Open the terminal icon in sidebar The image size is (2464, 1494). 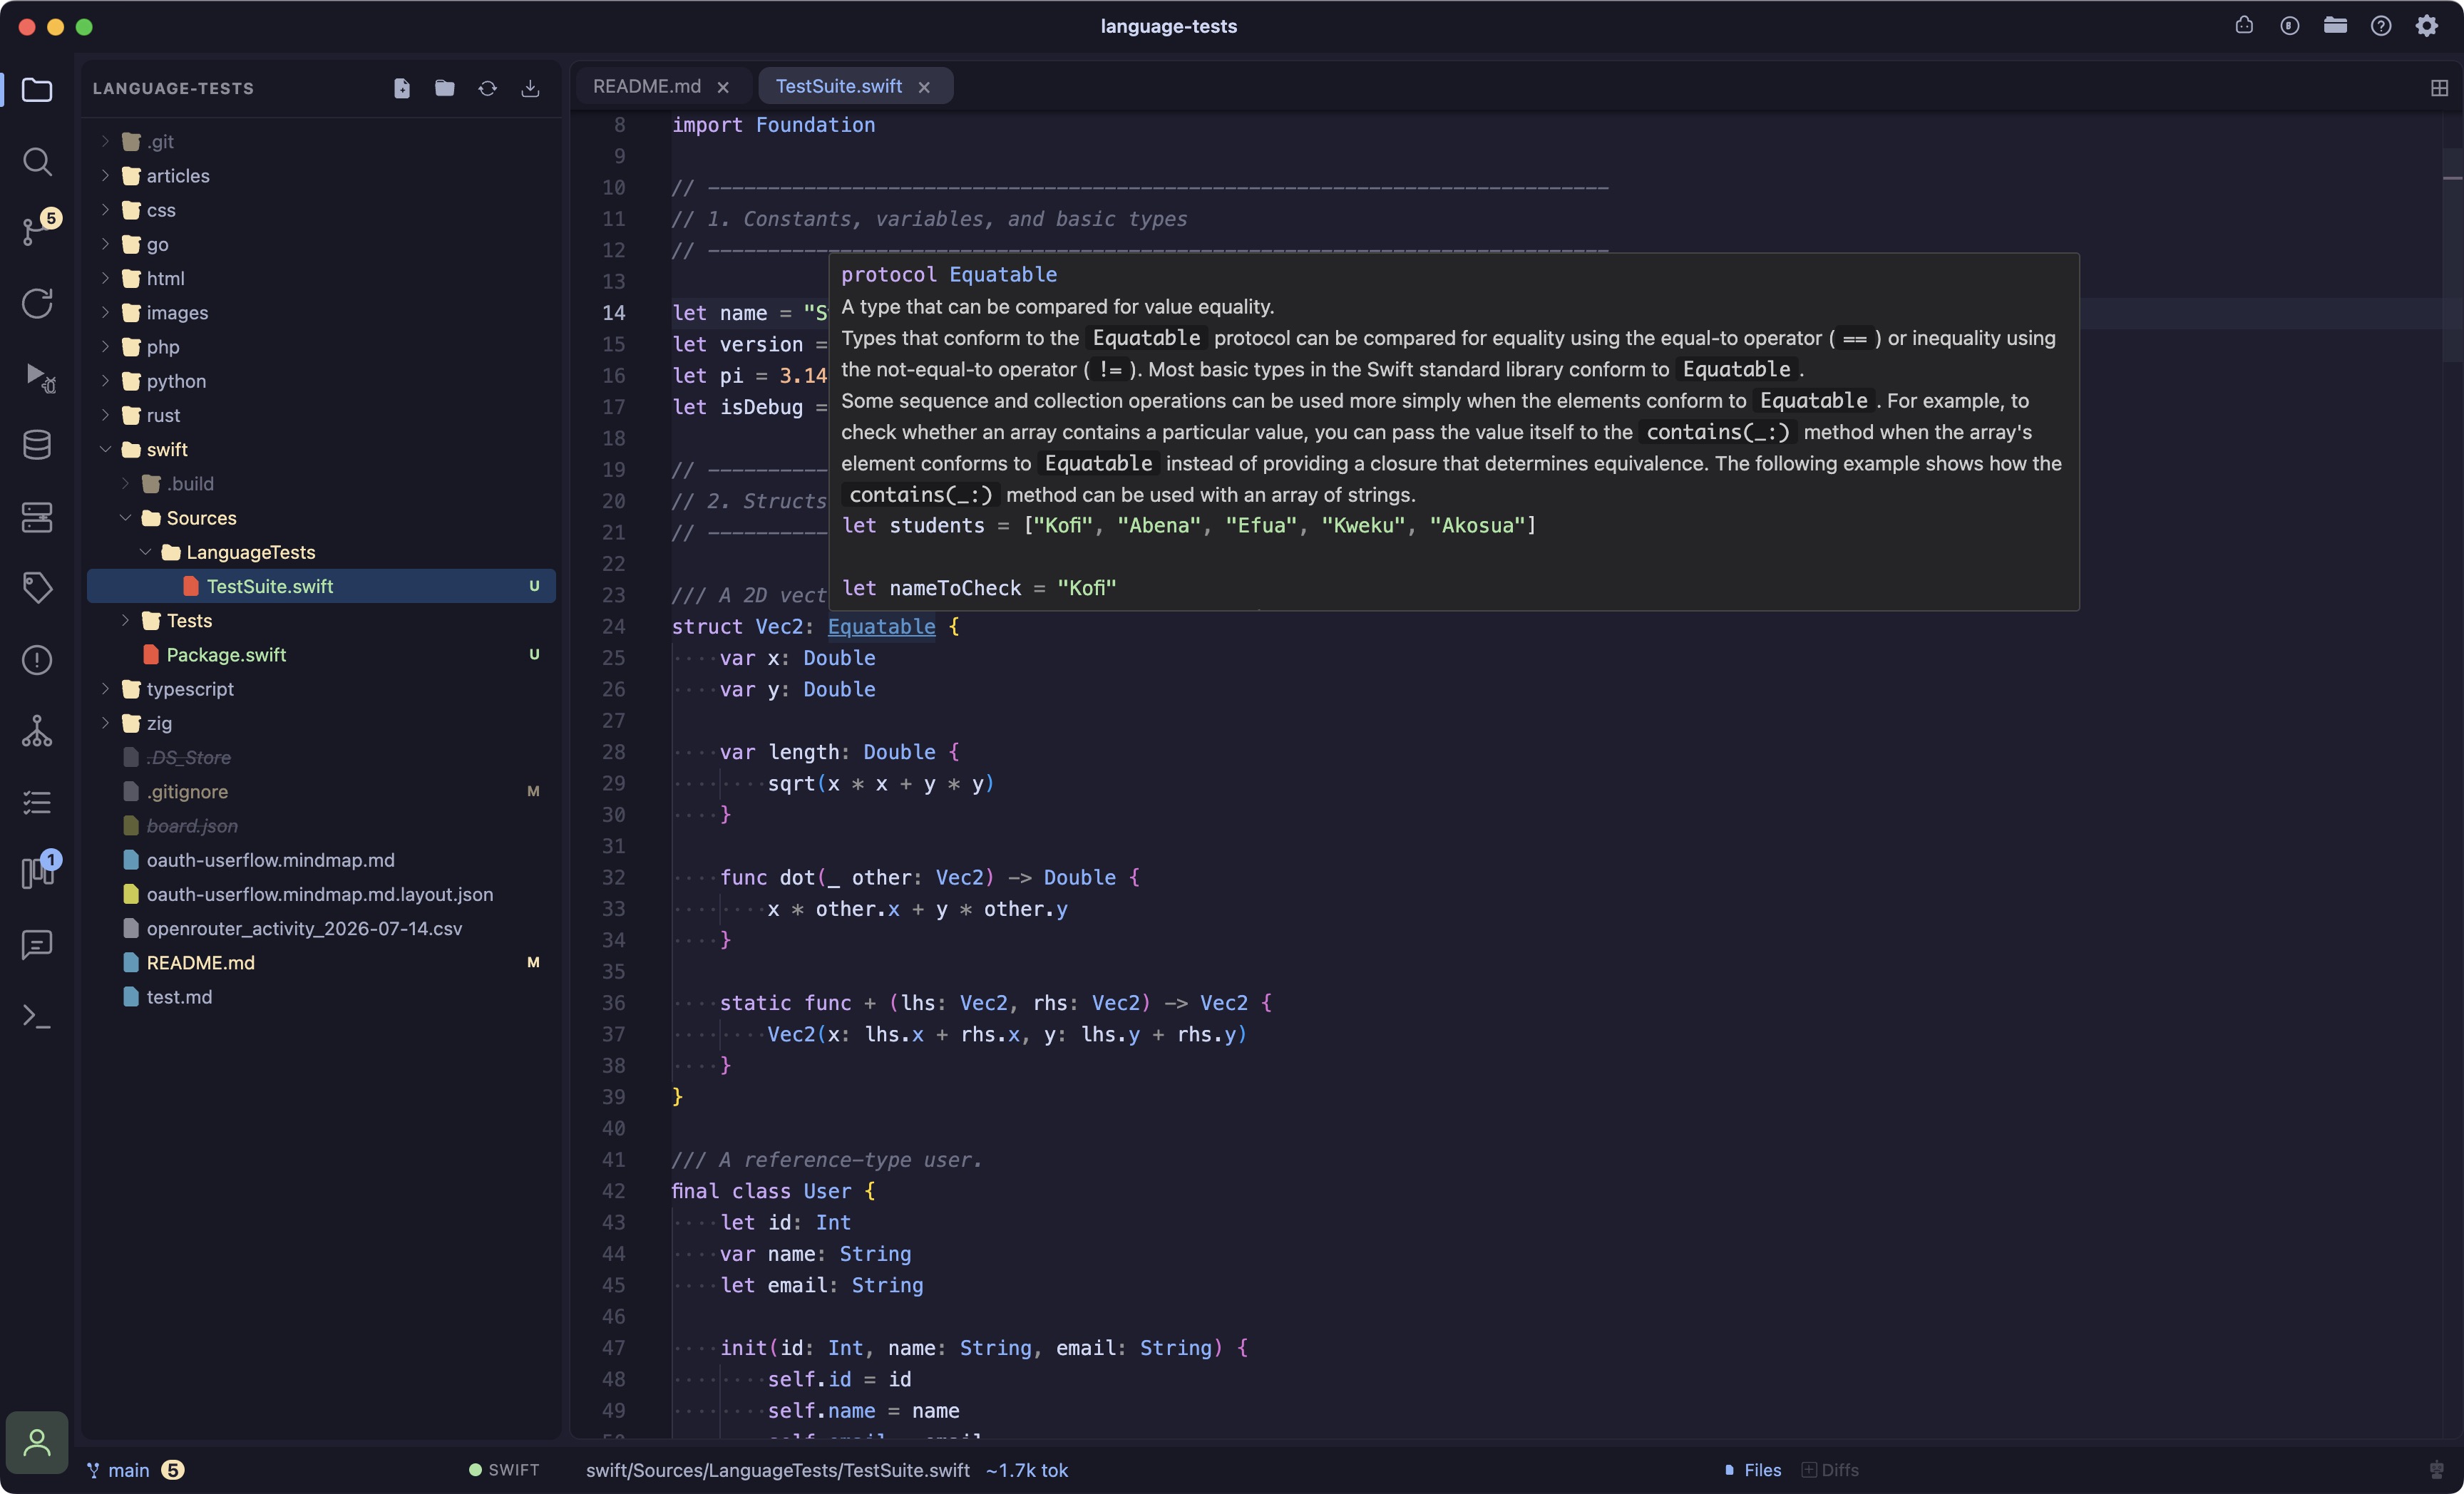37,1016
